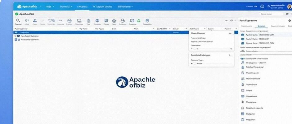Click the rounded badge toolbar icon
The image size is (292, 124).
69,21
